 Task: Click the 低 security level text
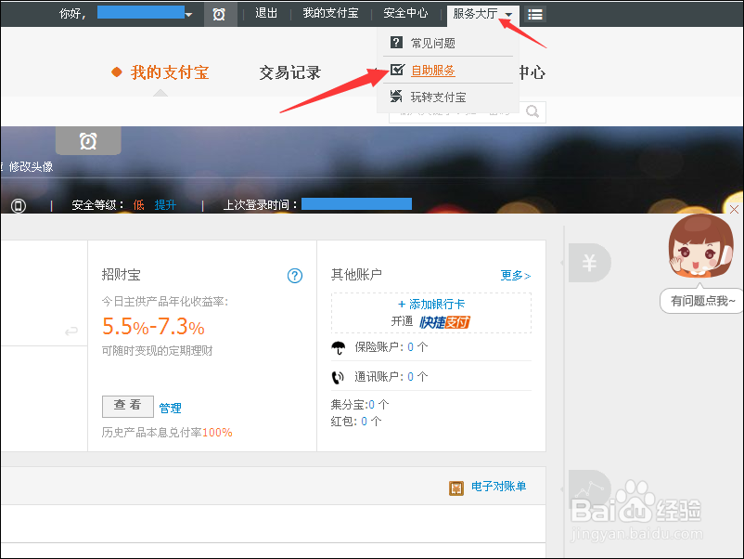coord(138,205)
